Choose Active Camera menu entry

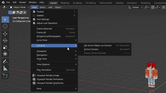click(105, 49)
